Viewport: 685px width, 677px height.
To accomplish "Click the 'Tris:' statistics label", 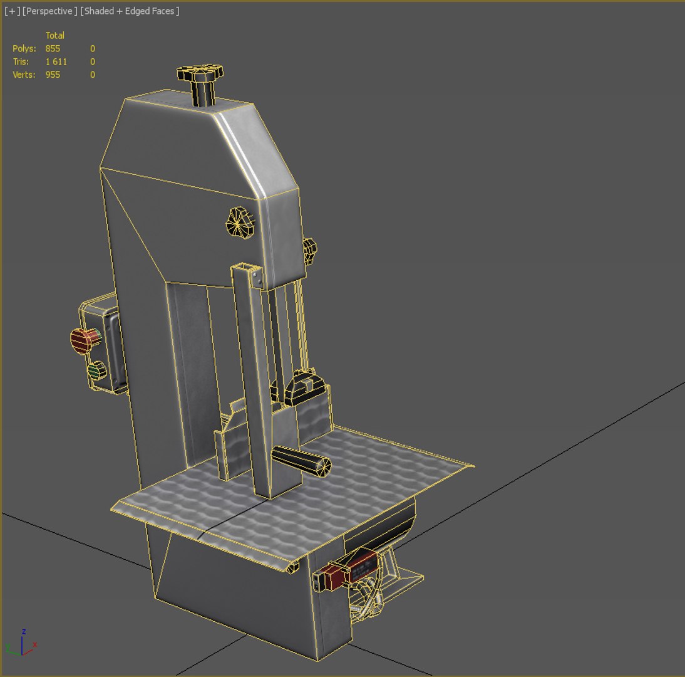I will click(x=21, y=61).
